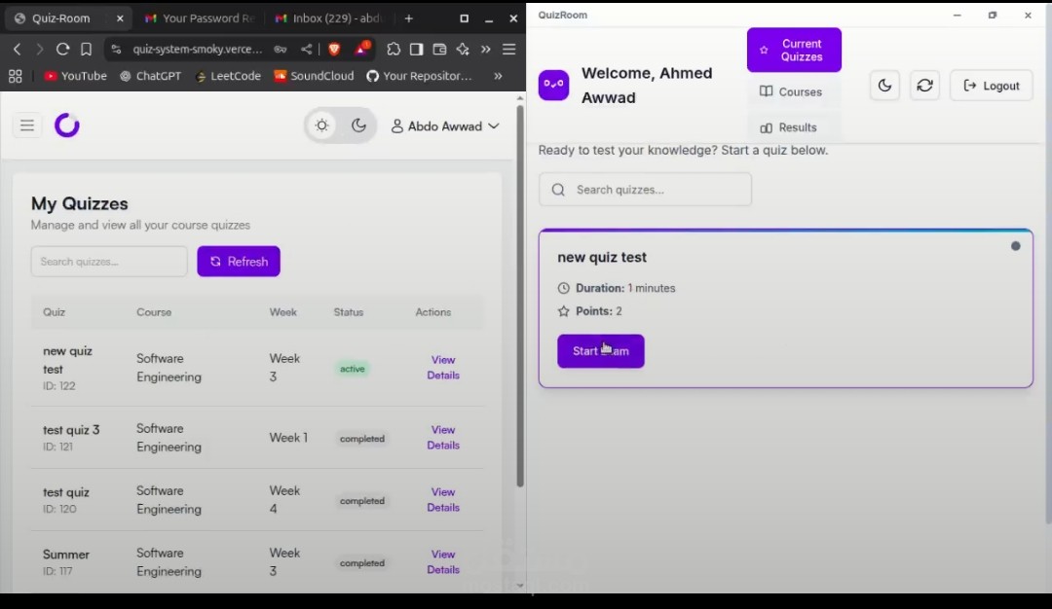Switch web app to light mode sun
Viewport: 1052px width, 609px height.
click(322, 125)
